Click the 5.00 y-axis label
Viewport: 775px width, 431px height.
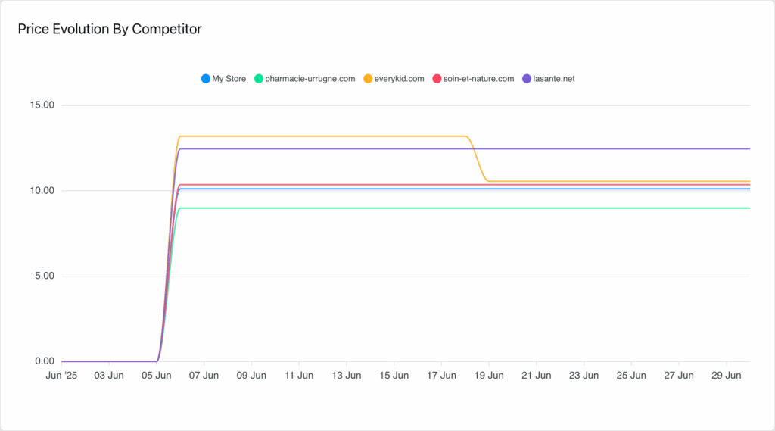tap(45, 276)
